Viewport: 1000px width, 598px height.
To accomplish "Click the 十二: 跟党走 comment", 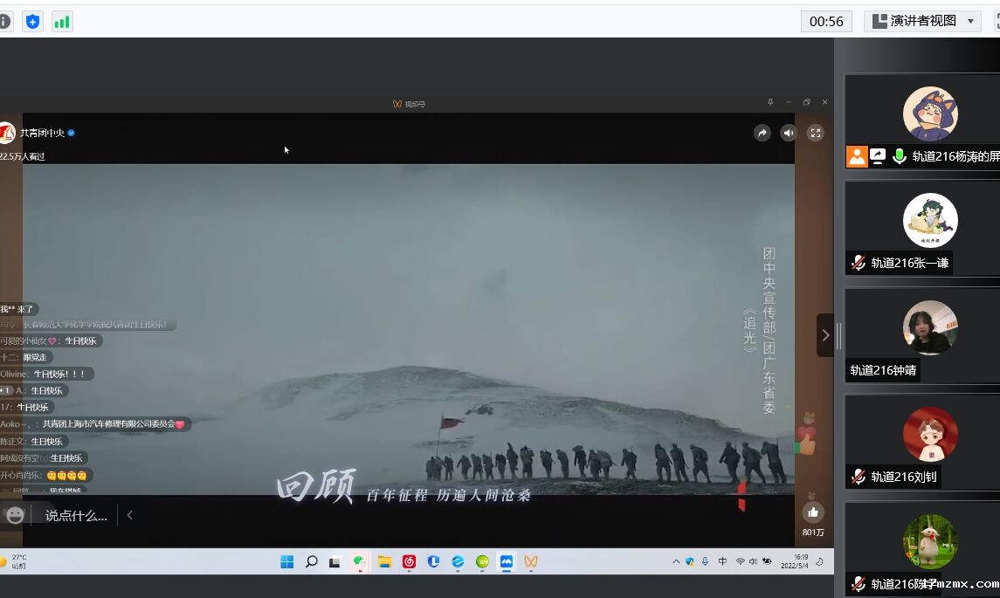I will [x=27, y=358].
